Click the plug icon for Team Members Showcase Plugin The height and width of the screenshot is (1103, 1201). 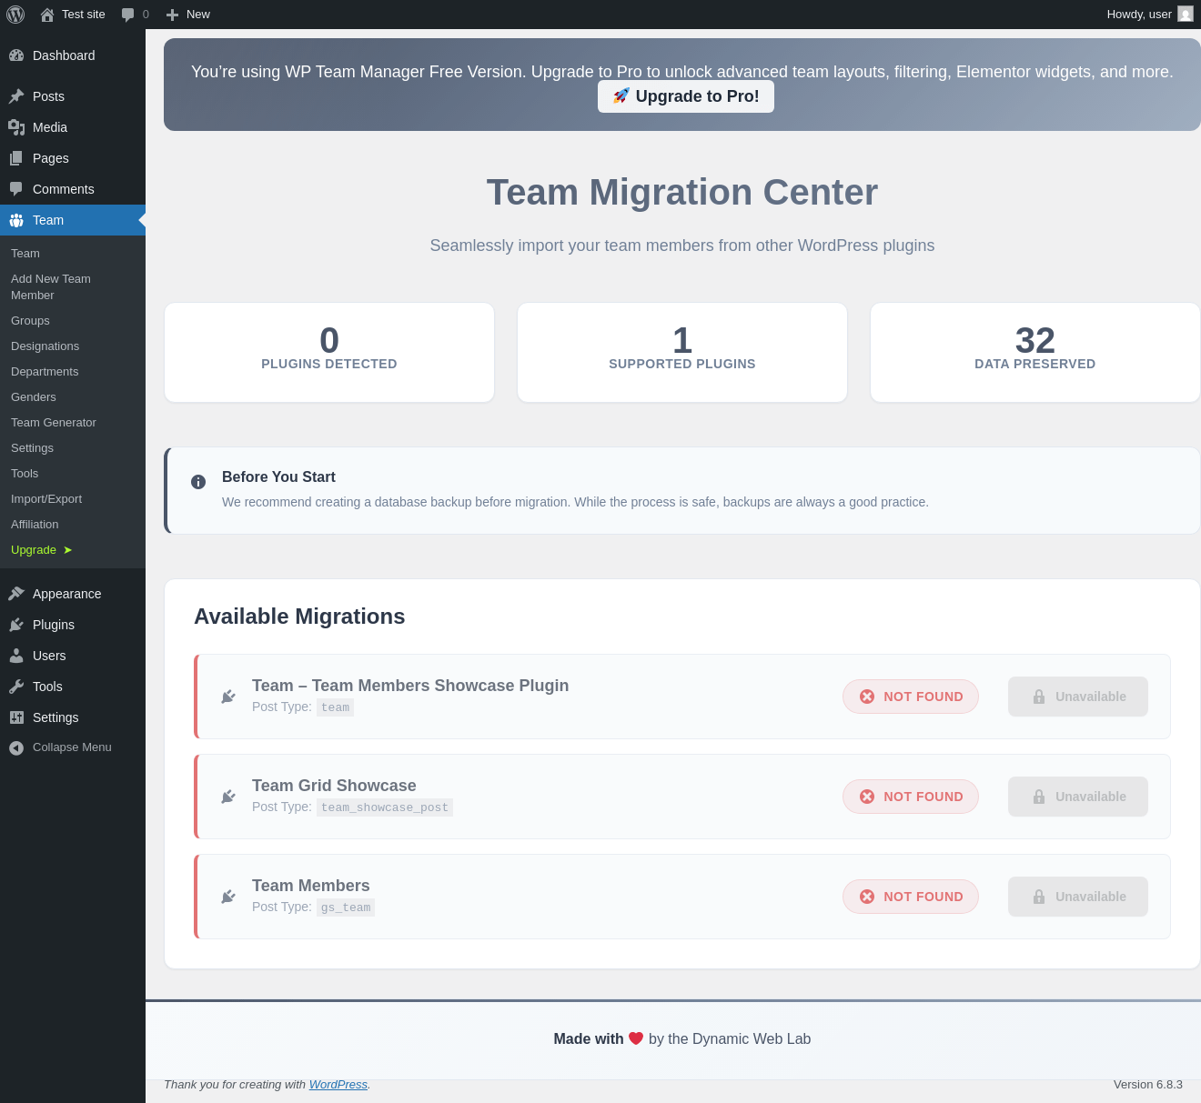click(228, 697)
